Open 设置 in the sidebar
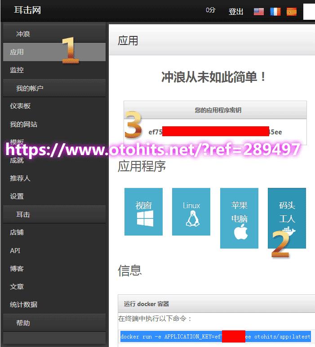 tap(54, 196)
